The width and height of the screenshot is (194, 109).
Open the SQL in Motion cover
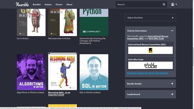point(94,72)
